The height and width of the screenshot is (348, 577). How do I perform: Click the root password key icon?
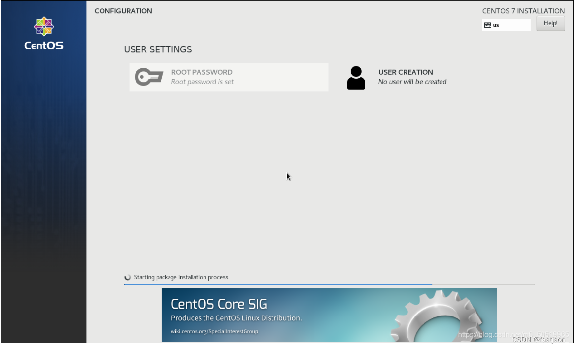[x=149, y=77]
